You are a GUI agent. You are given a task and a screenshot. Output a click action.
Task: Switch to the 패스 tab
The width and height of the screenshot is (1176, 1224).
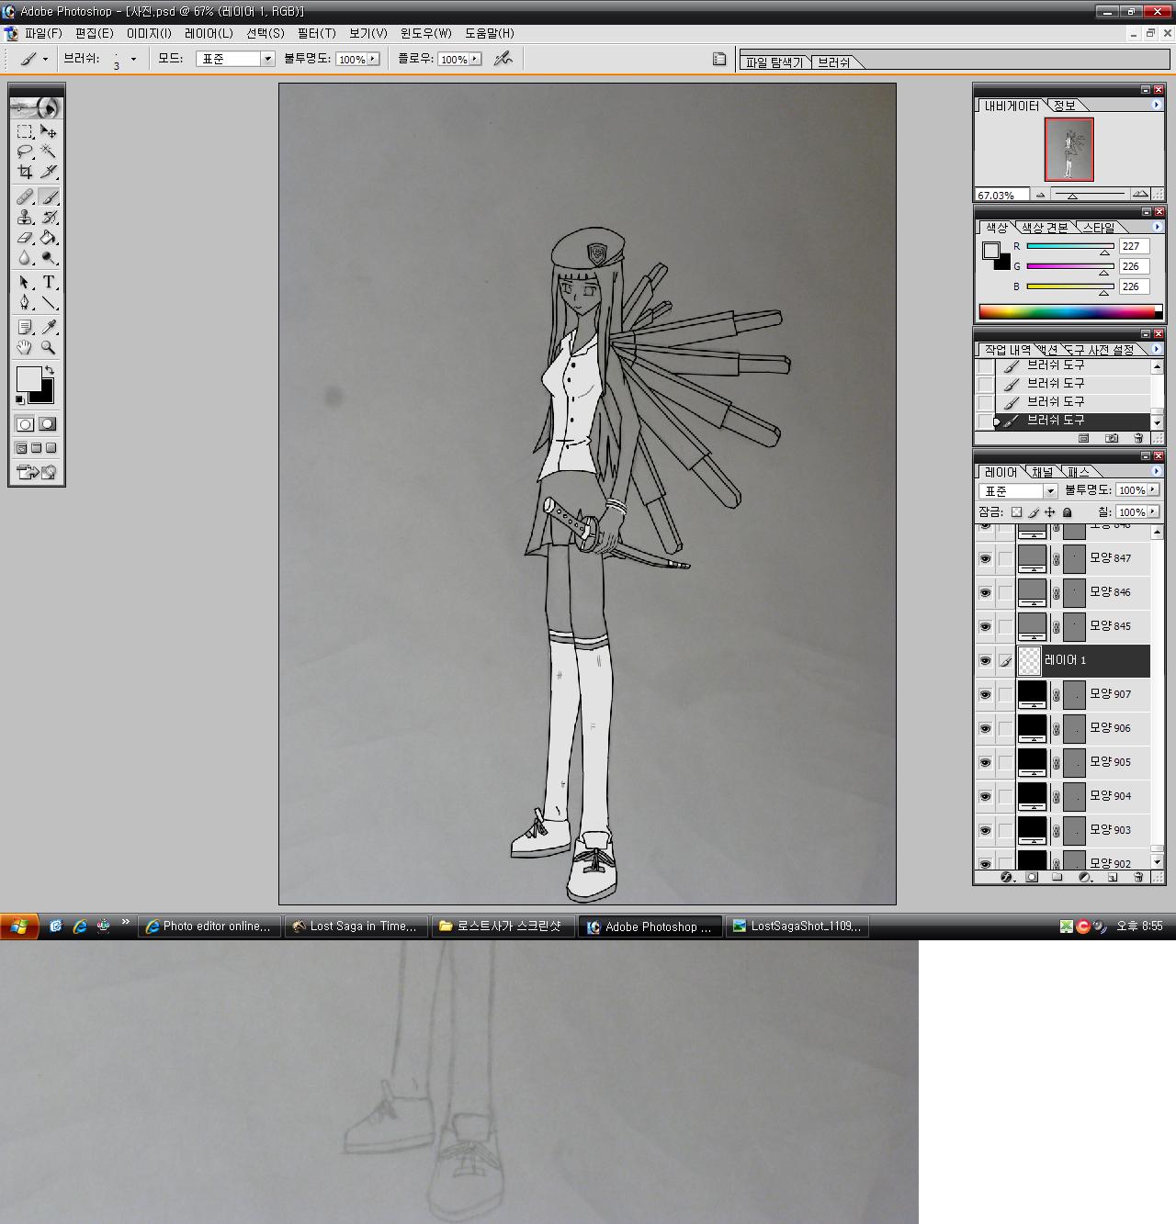[1078, 472]
